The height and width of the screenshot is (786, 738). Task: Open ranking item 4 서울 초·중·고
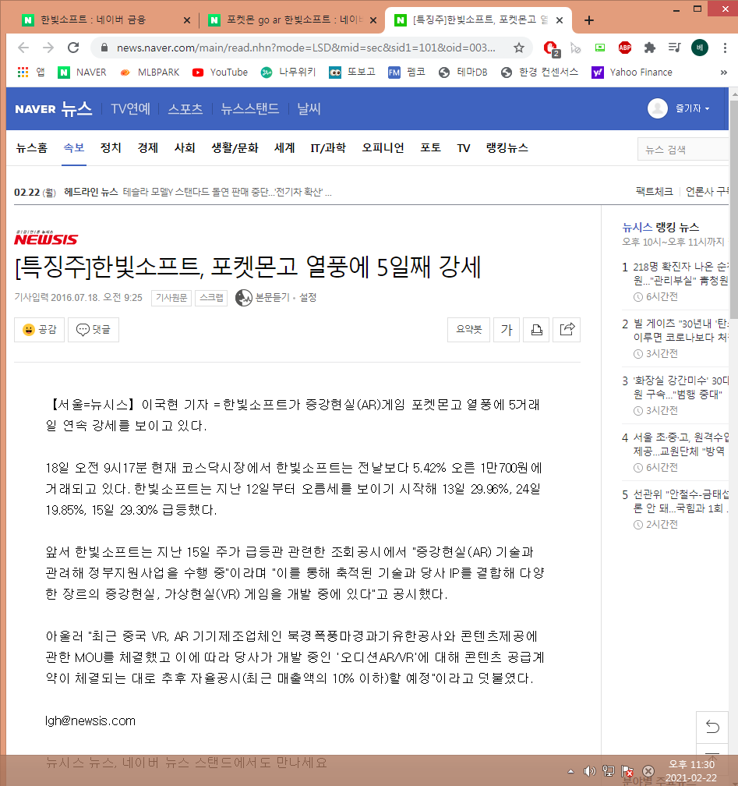point(680,444)
